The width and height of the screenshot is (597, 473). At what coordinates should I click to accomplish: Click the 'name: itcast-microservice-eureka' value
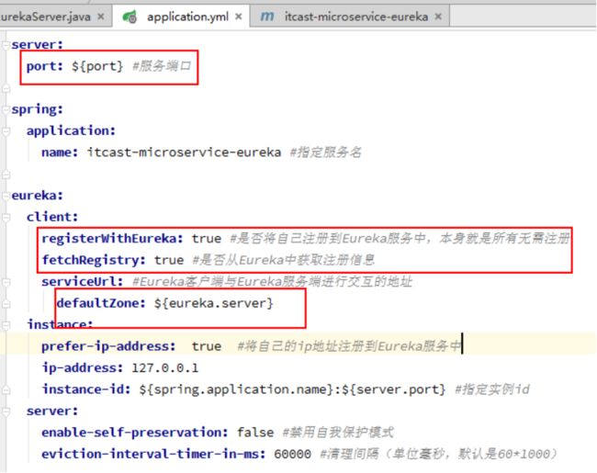click(x=184, y=152)
